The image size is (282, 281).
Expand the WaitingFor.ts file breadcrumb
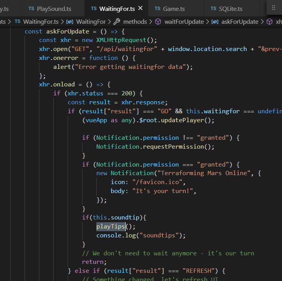(41, 22)
